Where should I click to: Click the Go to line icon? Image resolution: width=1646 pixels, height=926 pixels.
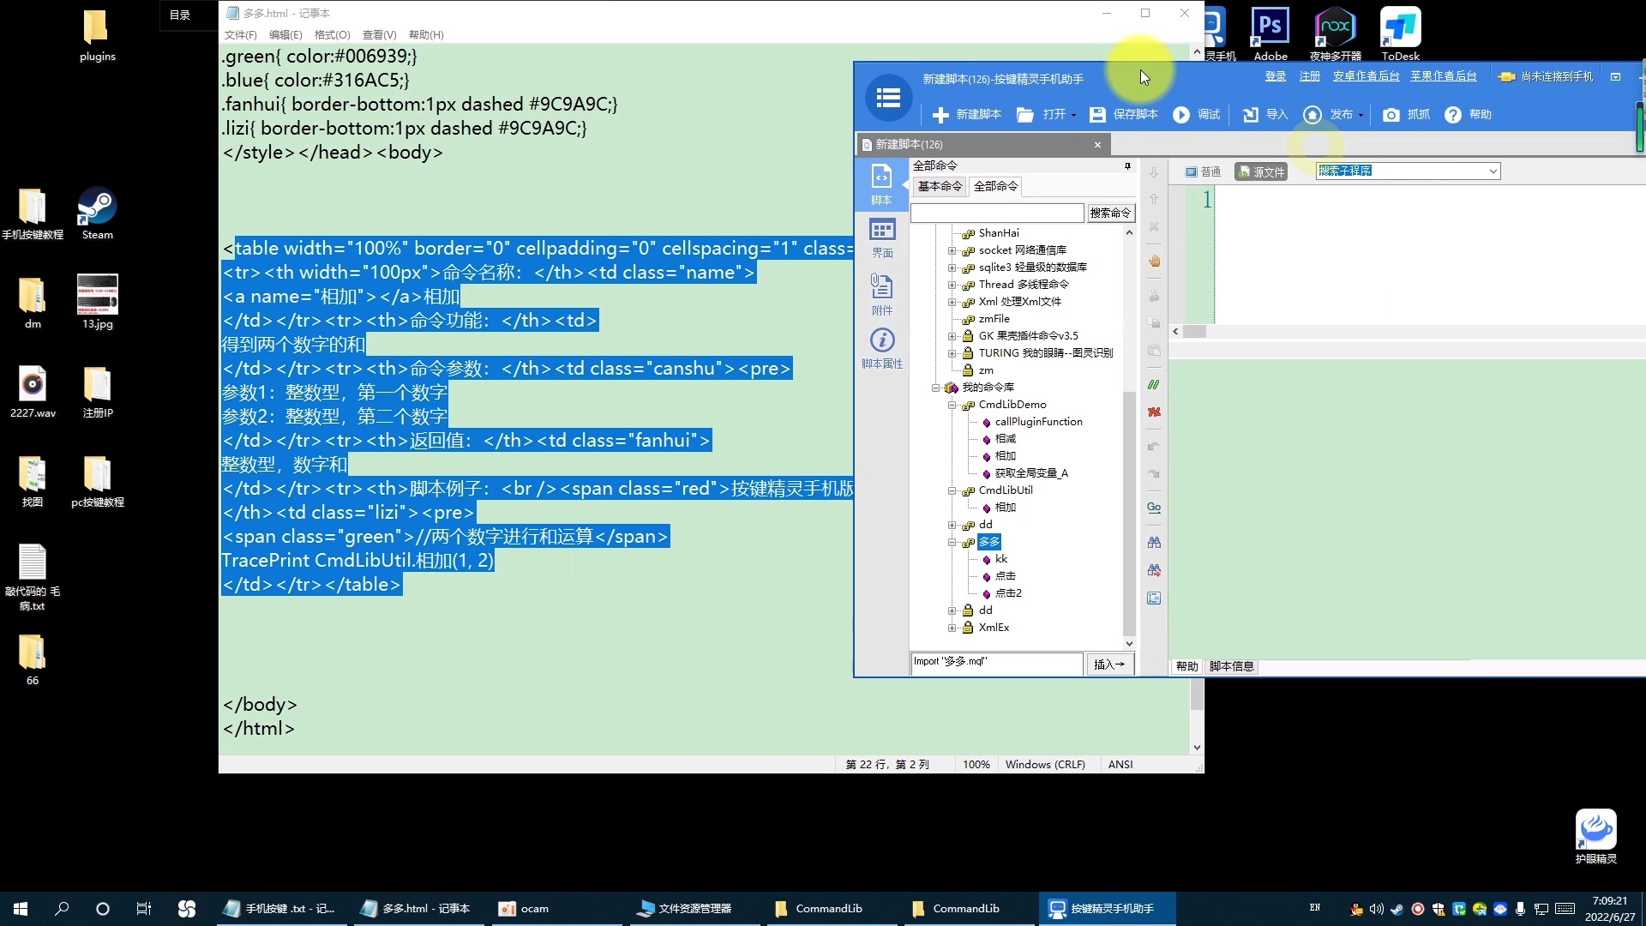click(x=1154, y=507)
